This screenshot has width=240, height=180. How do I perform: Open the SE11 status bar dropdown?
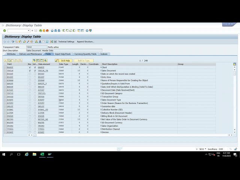(205, 149)
